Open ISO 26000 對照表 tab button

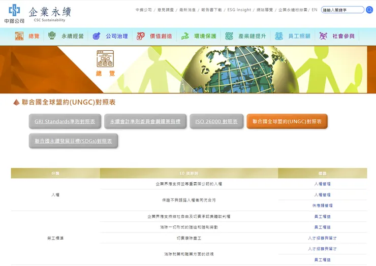(216, 121)
